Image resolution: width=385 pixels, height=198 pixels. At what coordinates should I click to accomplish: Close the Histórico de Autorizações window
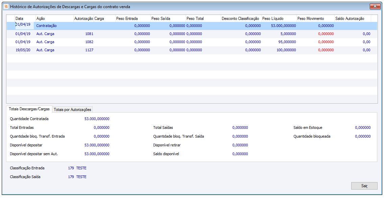pyautogui.click(x=375, y=6)
